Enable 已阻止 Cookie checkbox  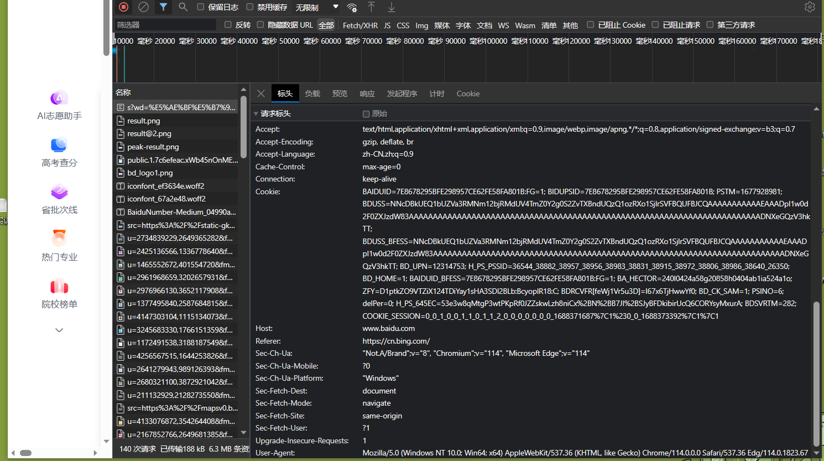(591, 25)
